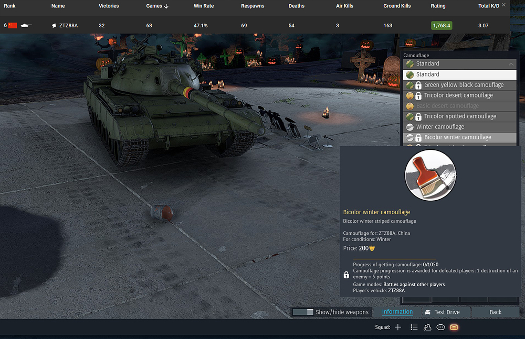The image size is (525, 339).
Task: Open the ZTZ88A vehicle name entry
Action: tap(68, 25)
